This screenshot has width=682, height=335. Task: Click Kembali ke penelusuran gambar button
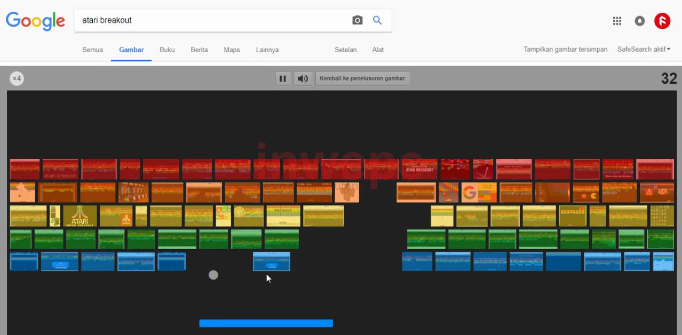coord(362,78)
